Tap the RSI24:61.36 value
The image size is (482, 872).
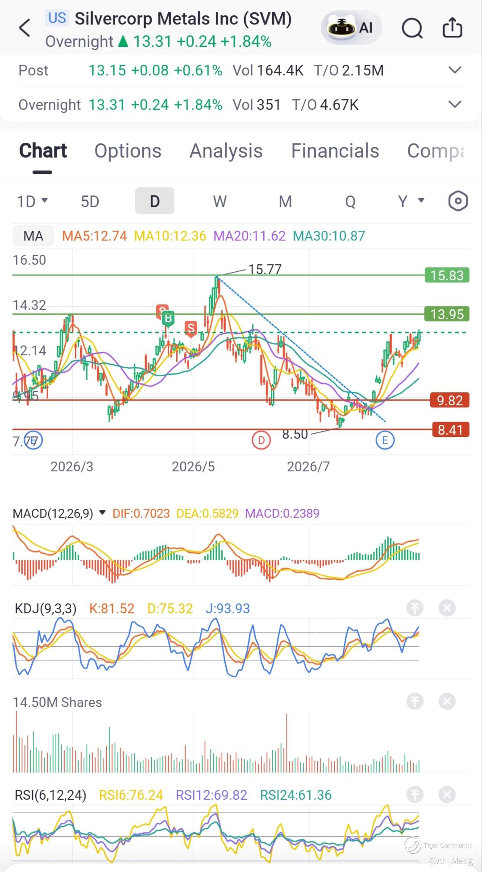(x=296, y=795)
